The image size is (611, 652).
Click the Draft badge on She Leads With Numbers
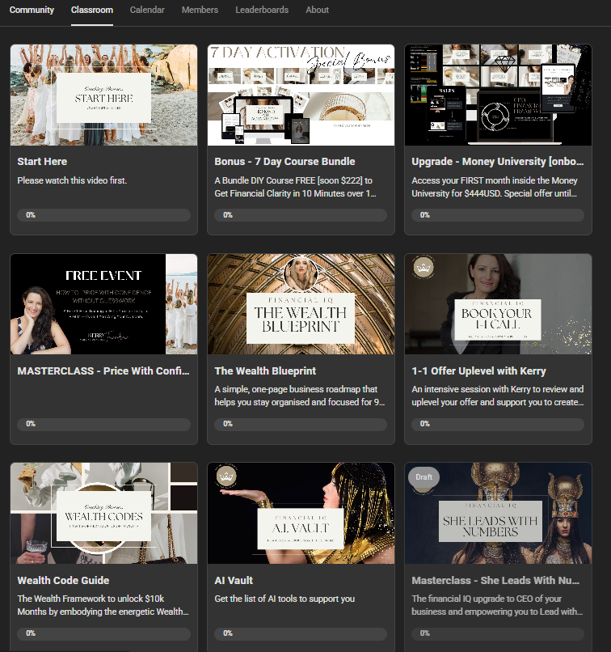tap(423, 477)
